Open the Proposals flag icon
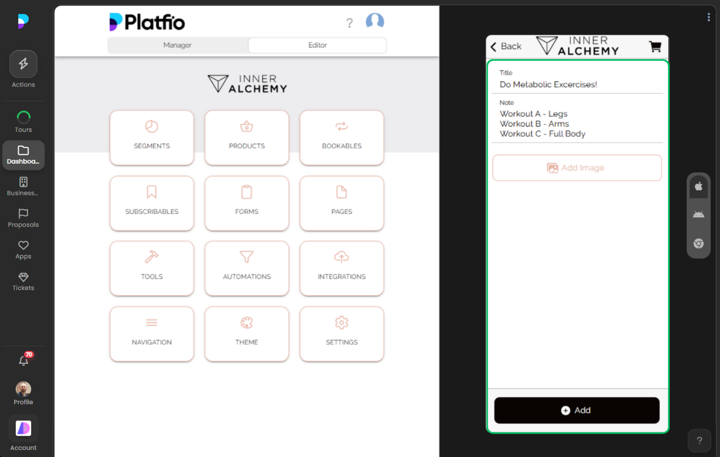 (x=23, y=216)
